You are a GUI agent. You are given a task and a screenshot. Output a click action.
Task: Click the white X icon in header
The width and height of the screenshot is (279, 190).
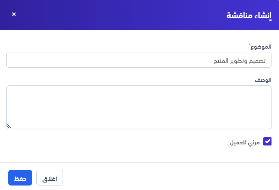click(14, 14)
